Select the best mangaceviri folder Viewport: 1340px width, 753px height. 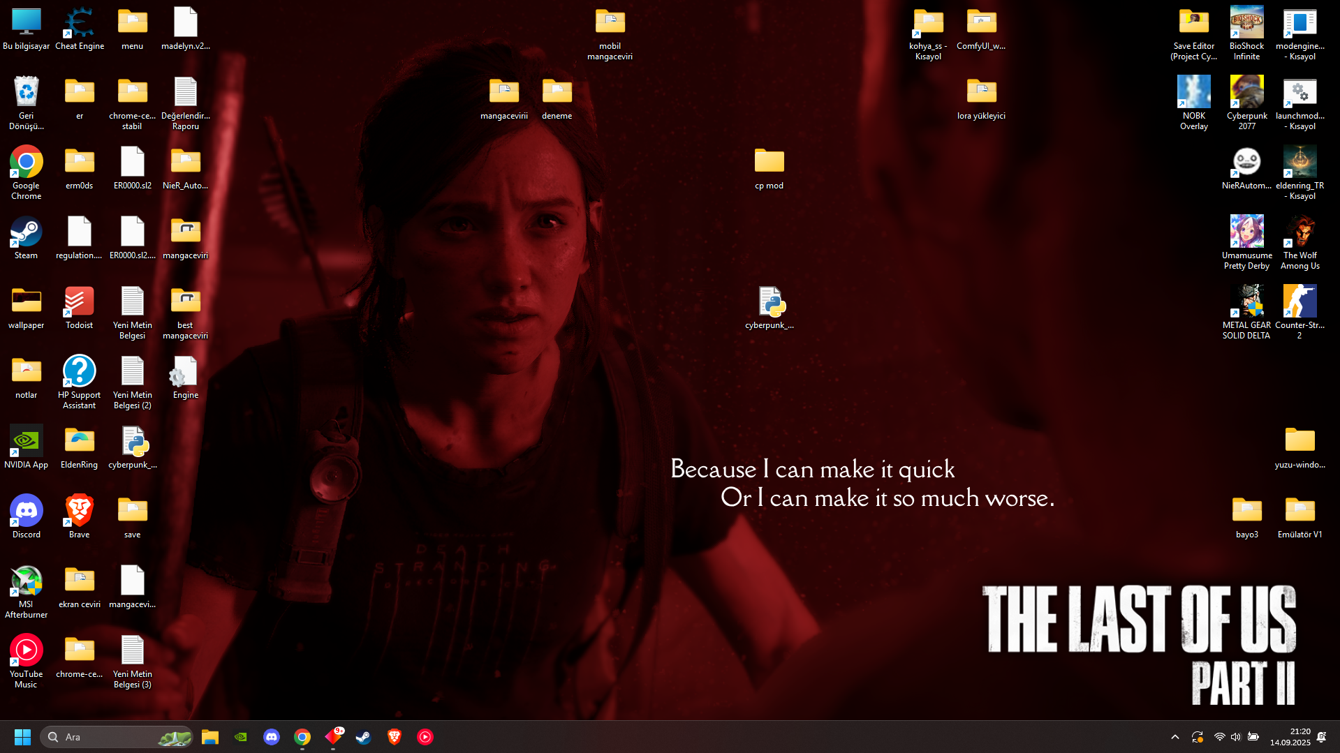pos(186,313)
